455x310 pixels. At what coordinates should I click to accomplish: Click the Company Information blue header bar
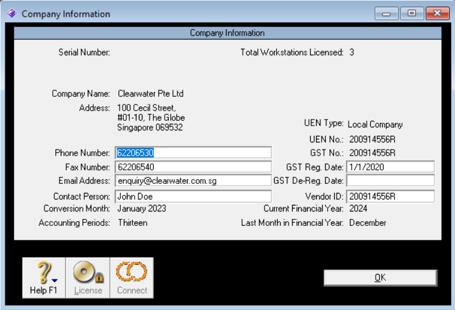click(227, 33)
